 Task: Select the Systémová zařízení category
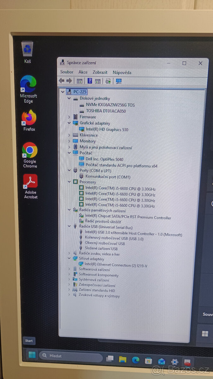coord(94,280)
